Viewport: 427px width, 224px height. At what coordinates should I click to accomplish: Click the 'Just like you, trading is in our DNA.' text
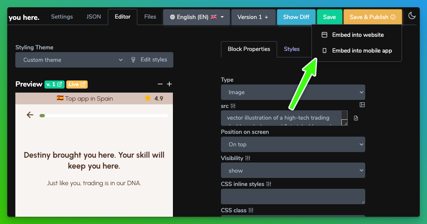click(x=94, y=183)
